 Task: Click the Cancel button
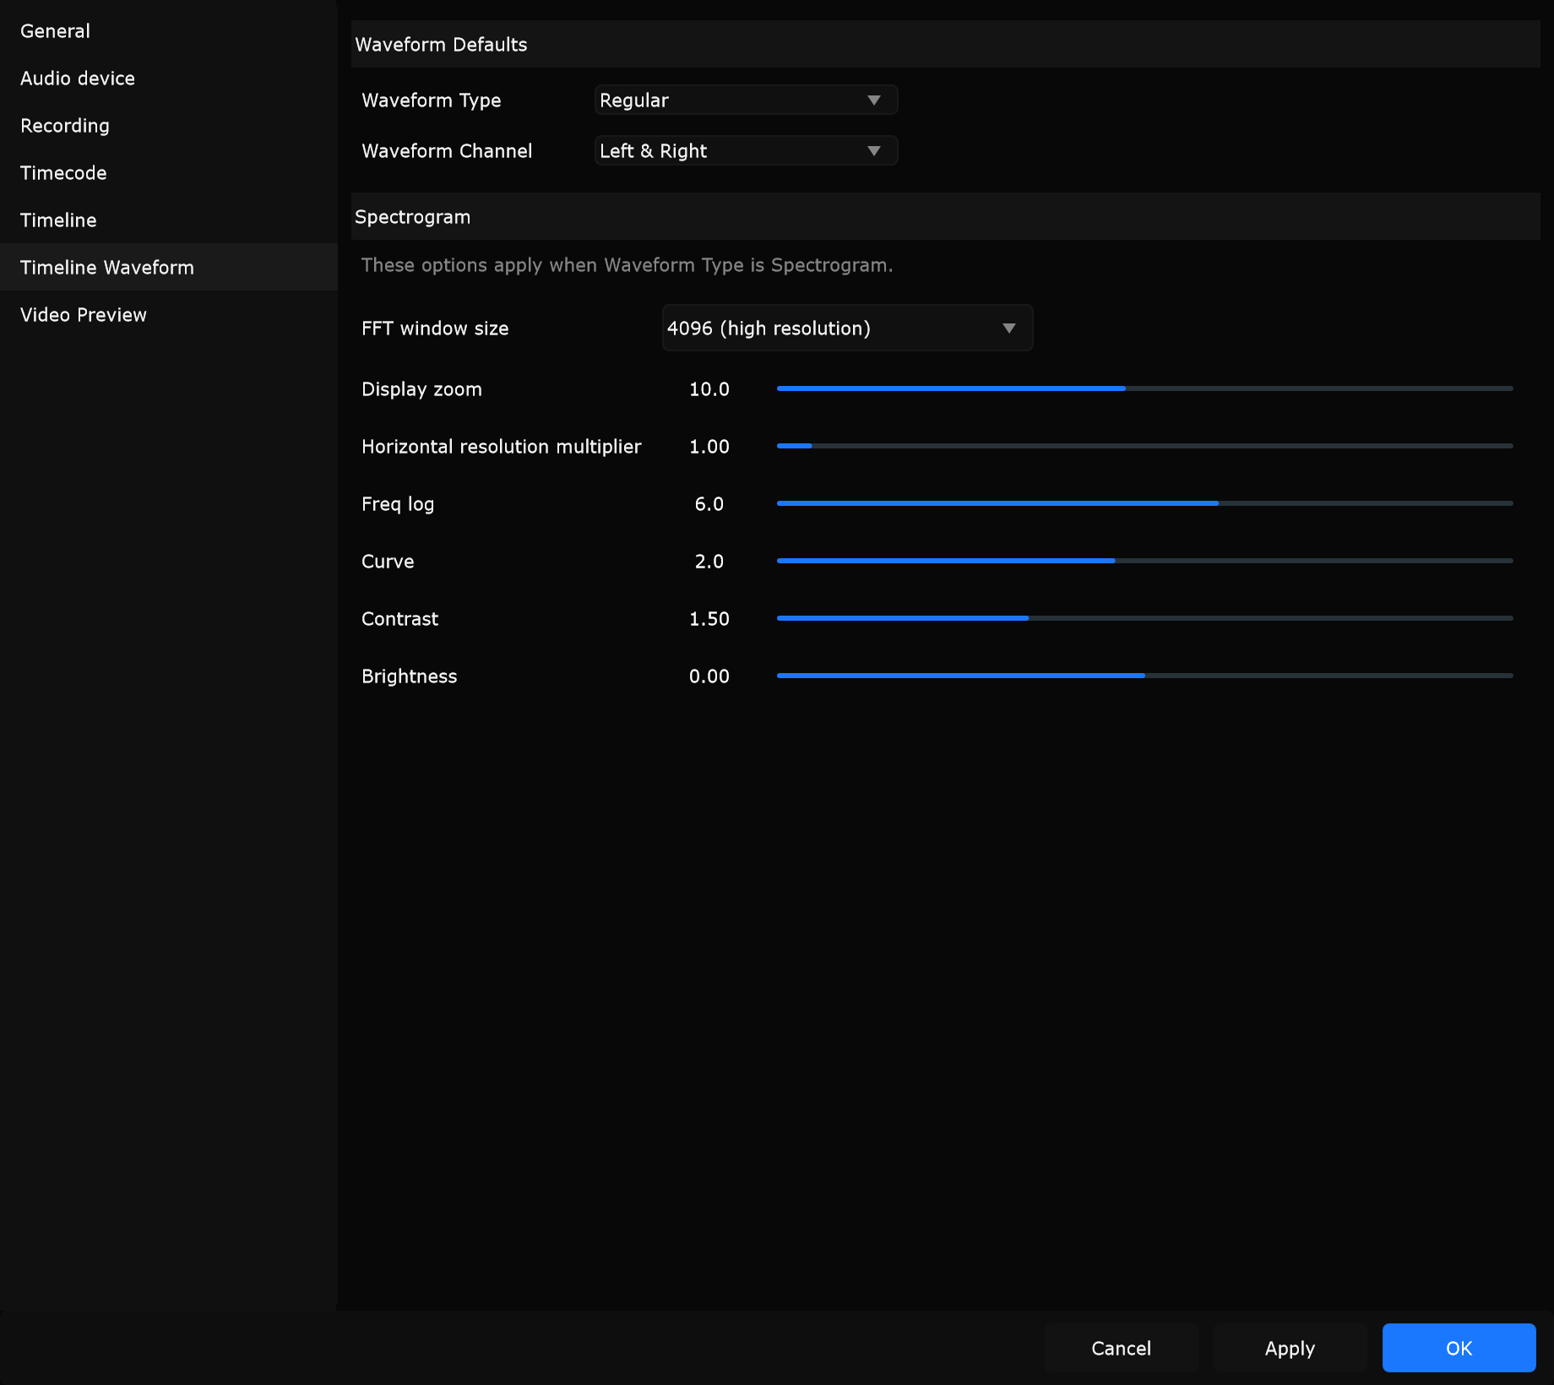1121,1348
